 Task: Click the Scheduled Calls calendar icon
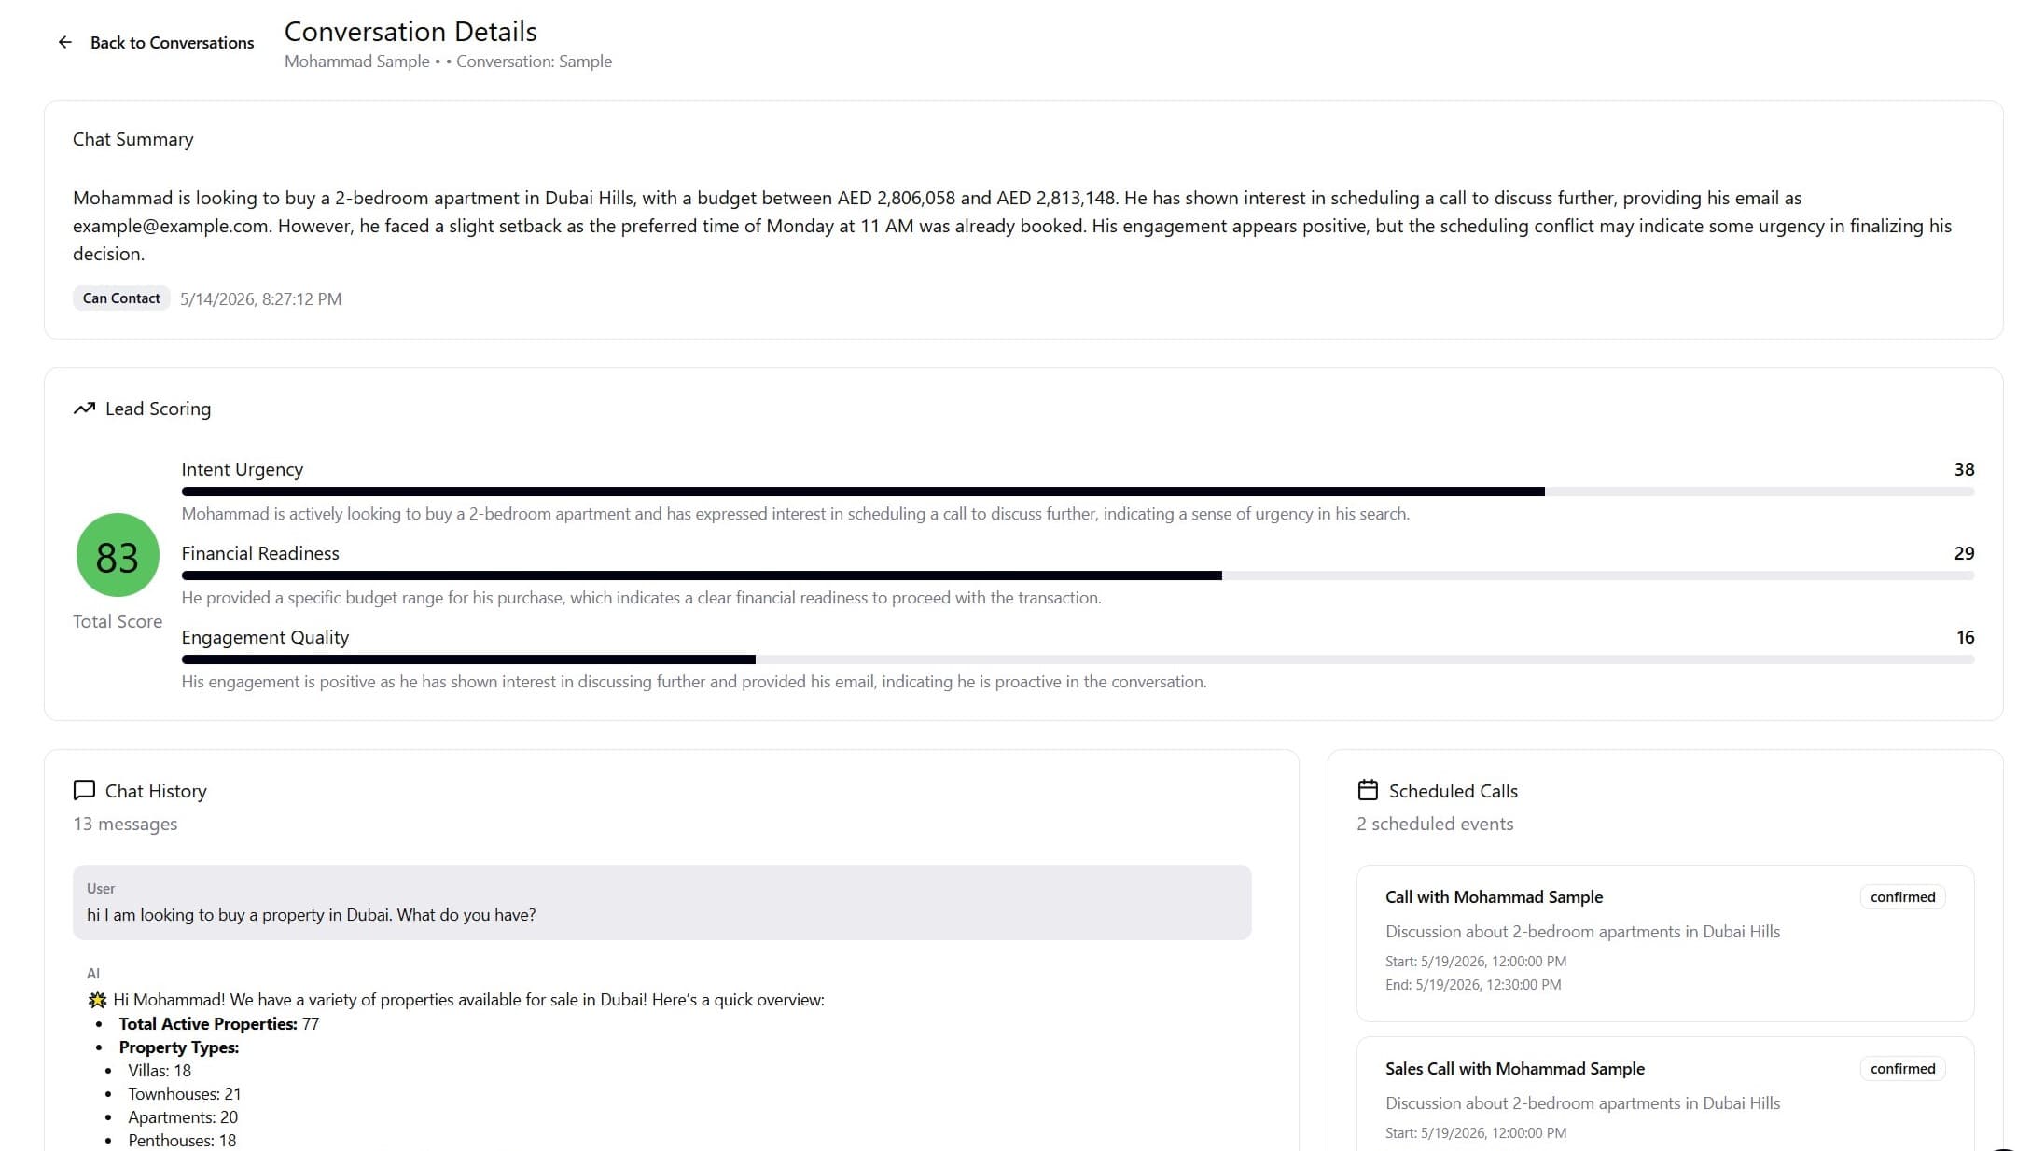1368,790
